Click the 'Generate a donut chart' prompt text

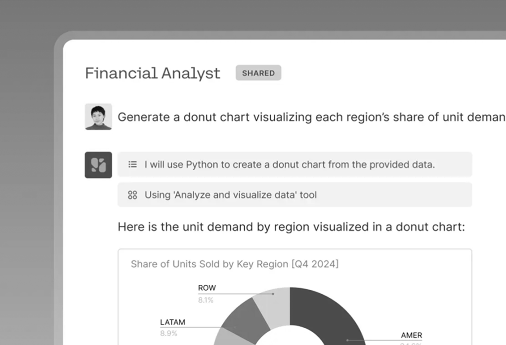click(311, 117)
